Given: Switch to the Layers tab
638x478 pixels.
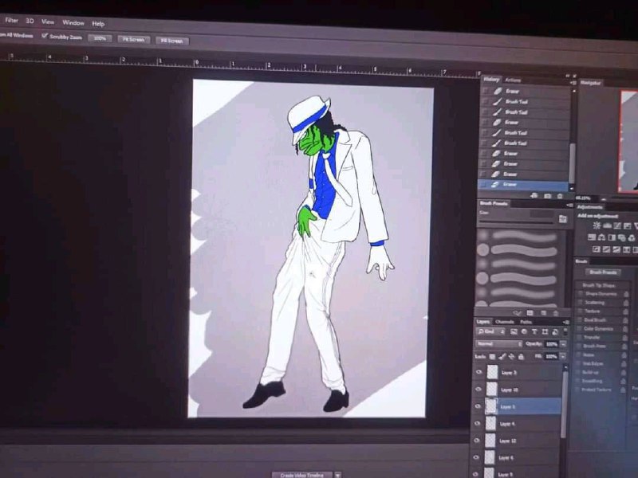Looking at the screenshot, I should 483,322.
